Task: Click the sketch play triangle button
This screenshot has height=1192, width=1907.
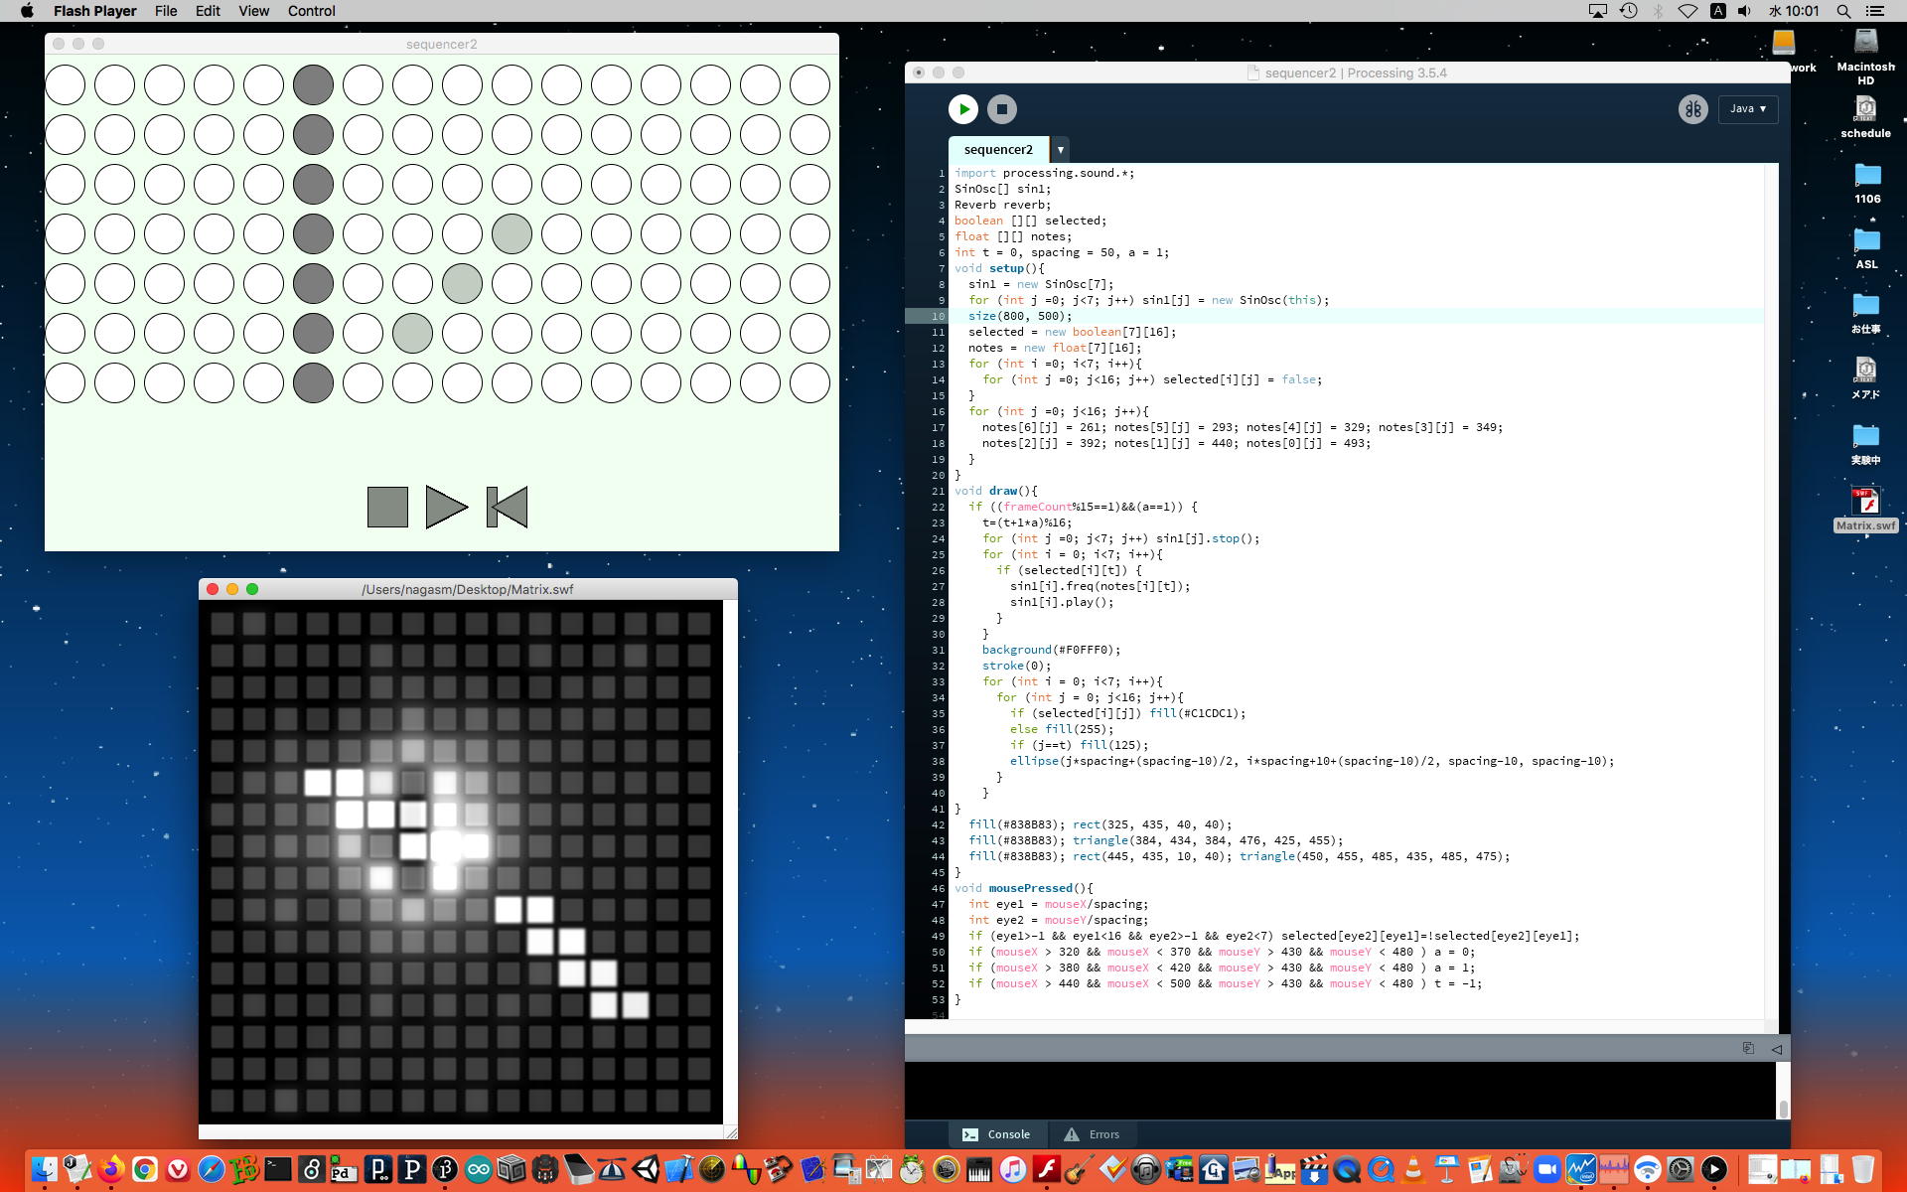Action: click(445, 507)
